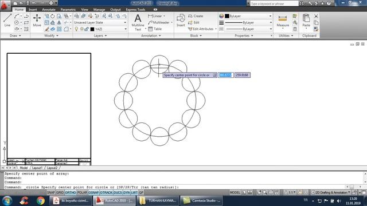Screen dimensions: 367x206
Task: Switch to the Annotate ribbon tab
Action: [49, 10]
